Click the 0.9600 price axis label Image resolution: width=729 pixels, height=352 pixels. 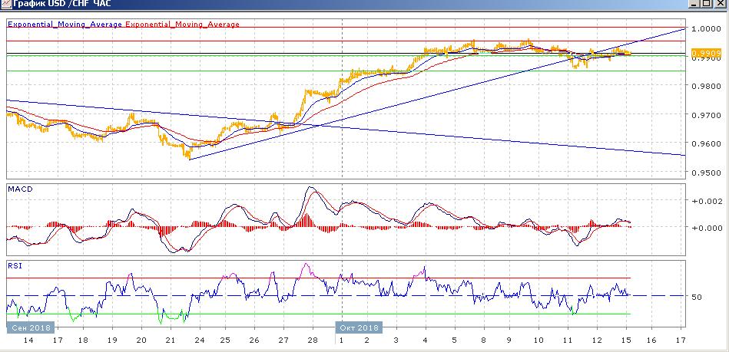click(706, 143)
